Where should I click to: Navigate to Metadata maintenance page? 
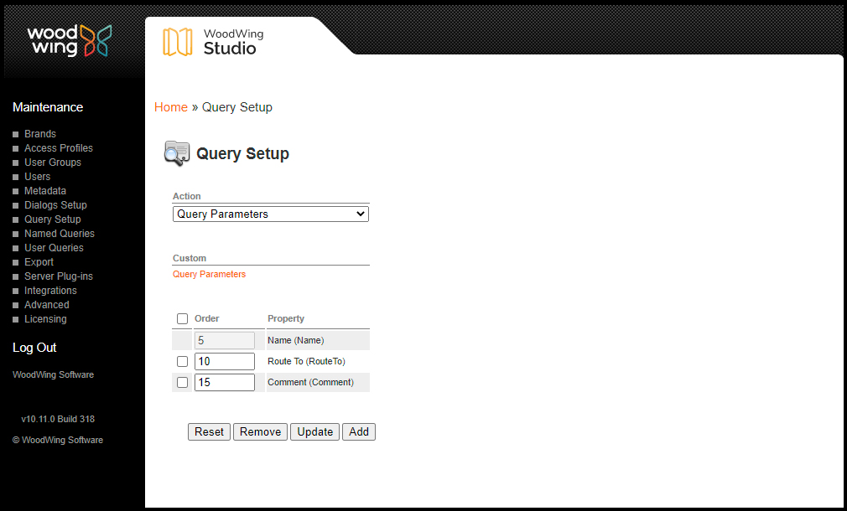[x=44, y=191]
